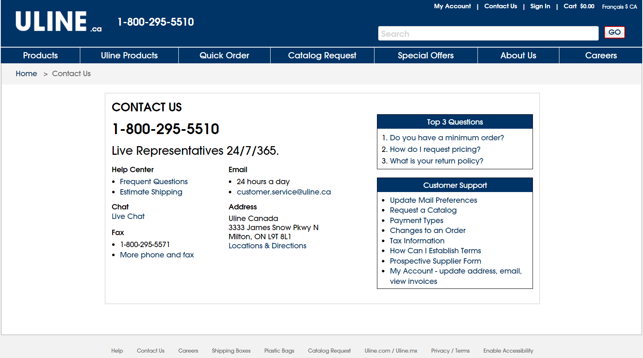The width and height of the screenshot is (643, 358).
Task: Click the customer.service@uline.ca email link
Action: [x=284, y=192]
